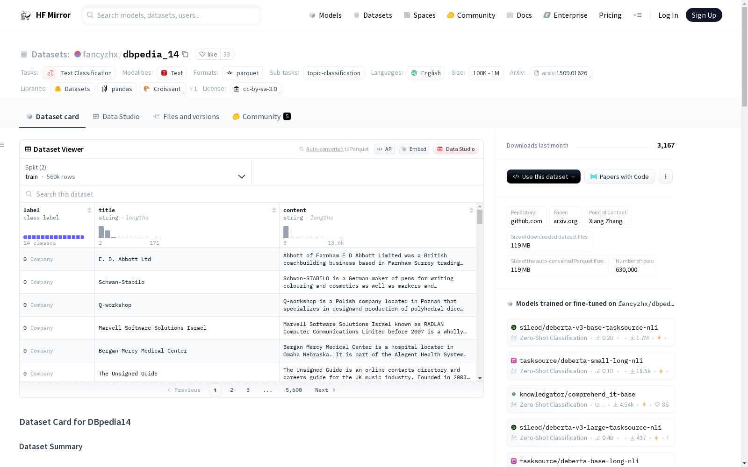This screenshot has height=467, width=748.
Task: Click the parquet format icon
Action: [230, 73]
